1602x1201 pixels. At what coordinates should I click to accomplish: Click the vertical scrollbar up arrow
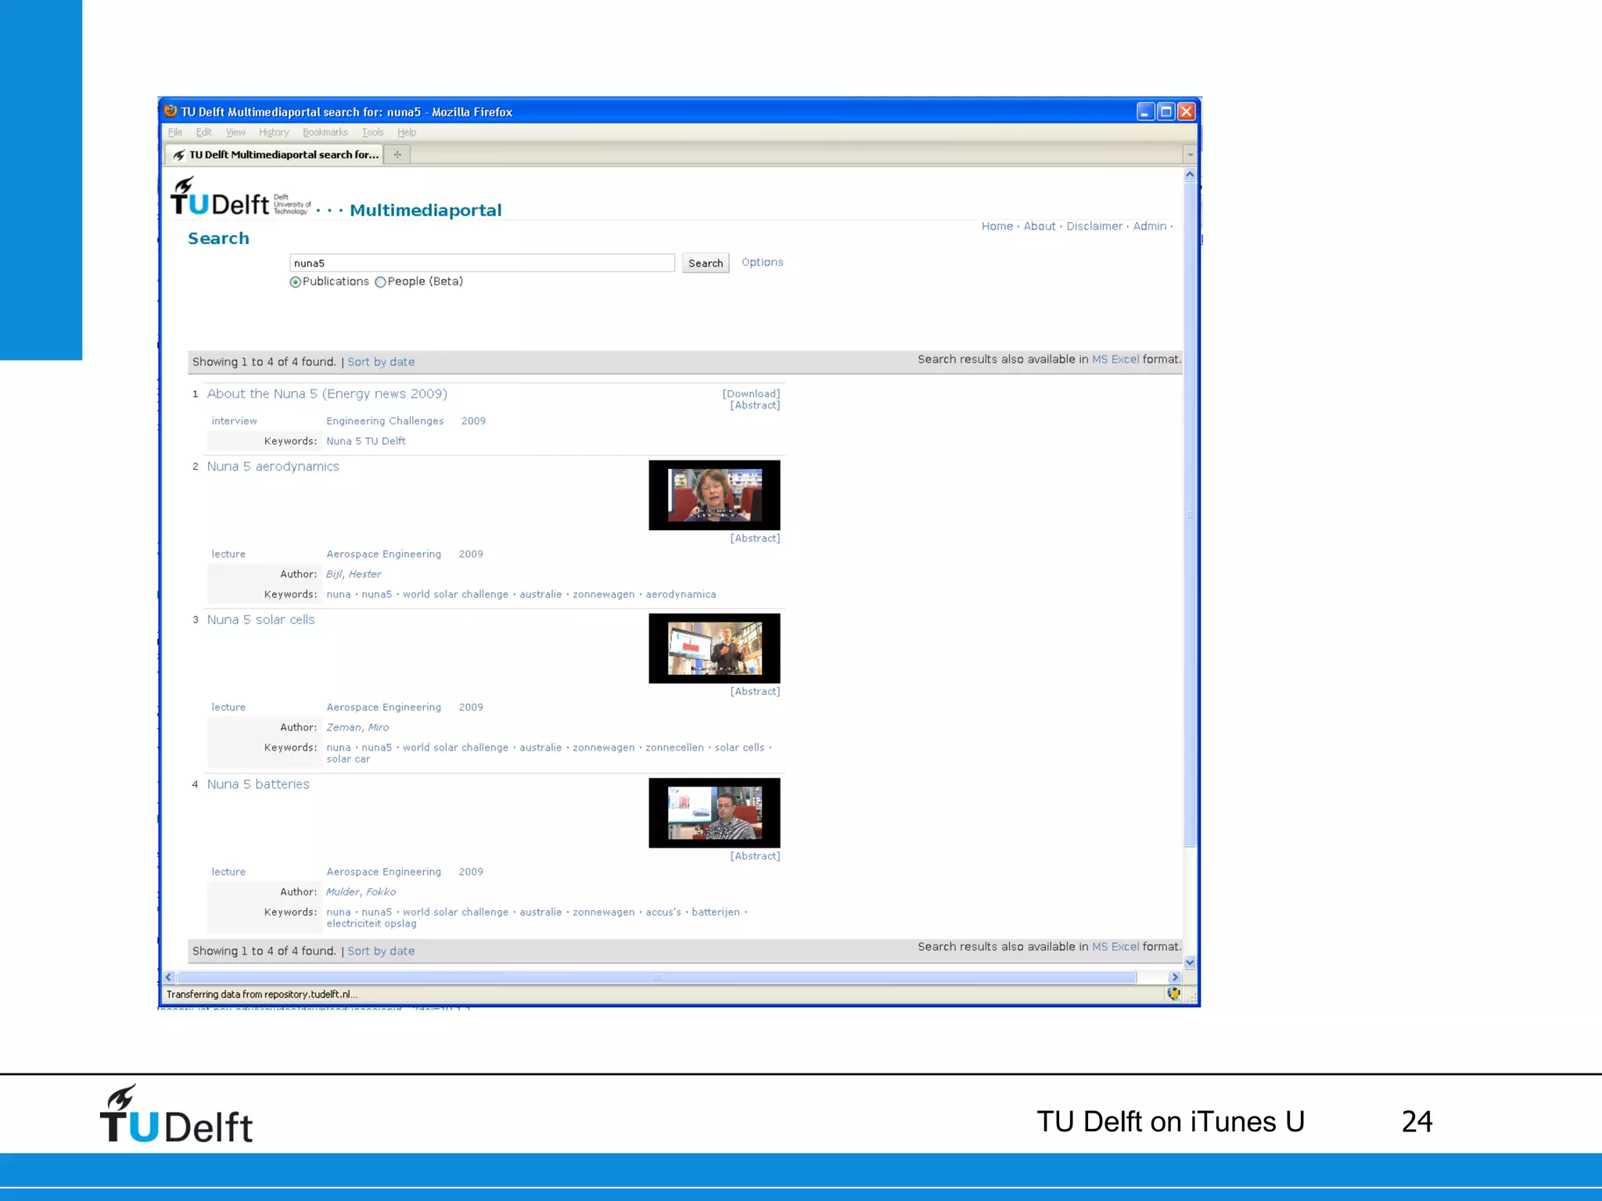point(1190,174)
